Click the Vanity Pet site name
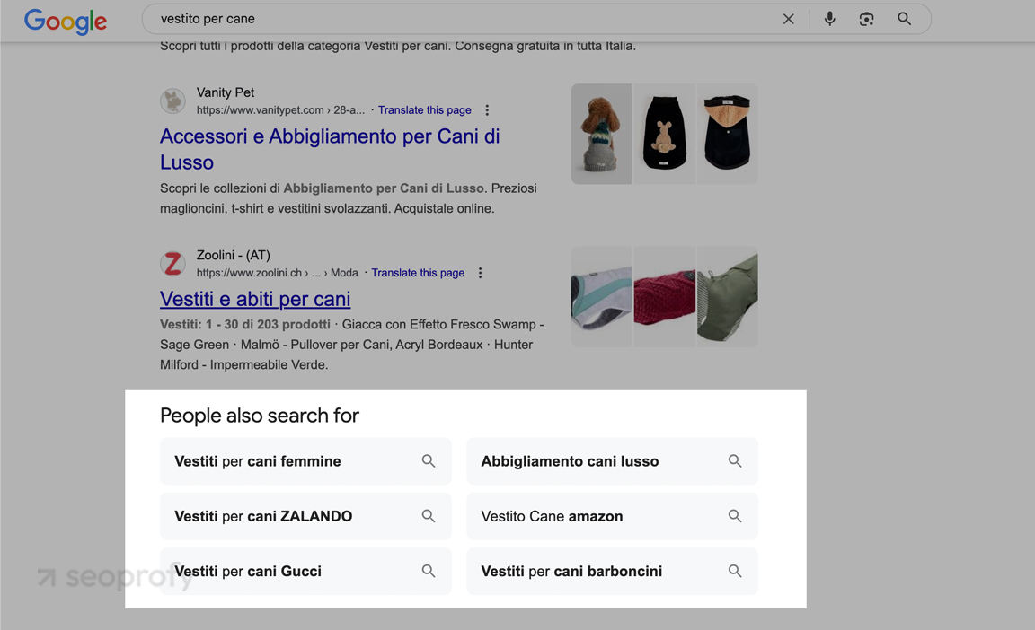Image resolution: width=1035 pixels, height=630 pixels. (x=226, y=92)
